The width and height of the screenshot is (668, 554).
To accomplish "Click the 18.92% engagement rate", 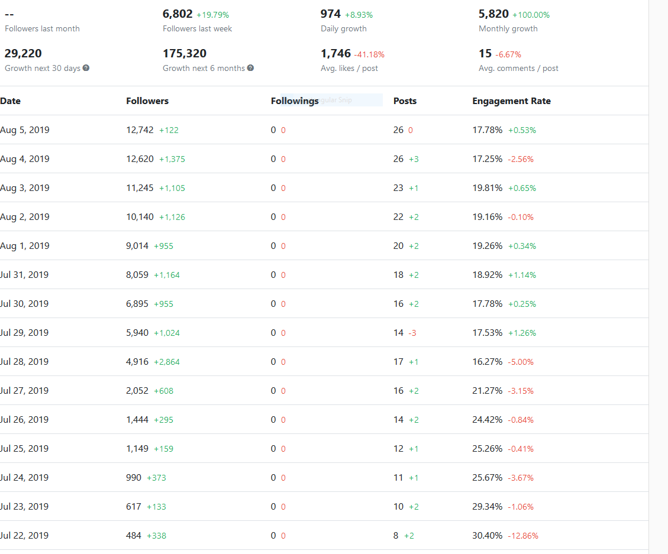I will 488,275.
